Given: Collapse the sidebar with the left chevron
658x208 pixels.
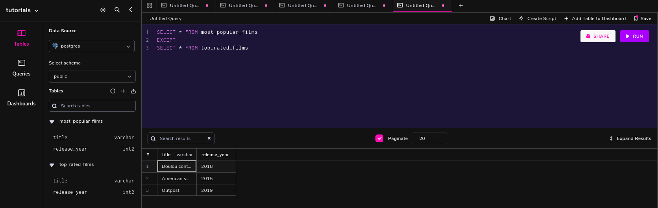Looking at the screenshot, I should pos(131,10).
